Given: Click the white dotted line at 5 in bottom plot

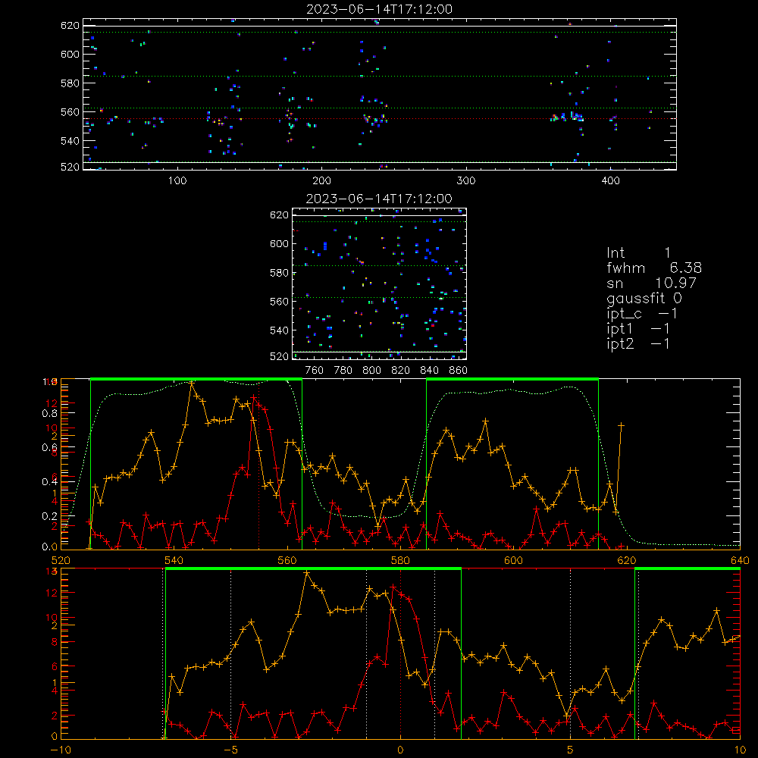Looking at the screenshot, I should point(571,653).
